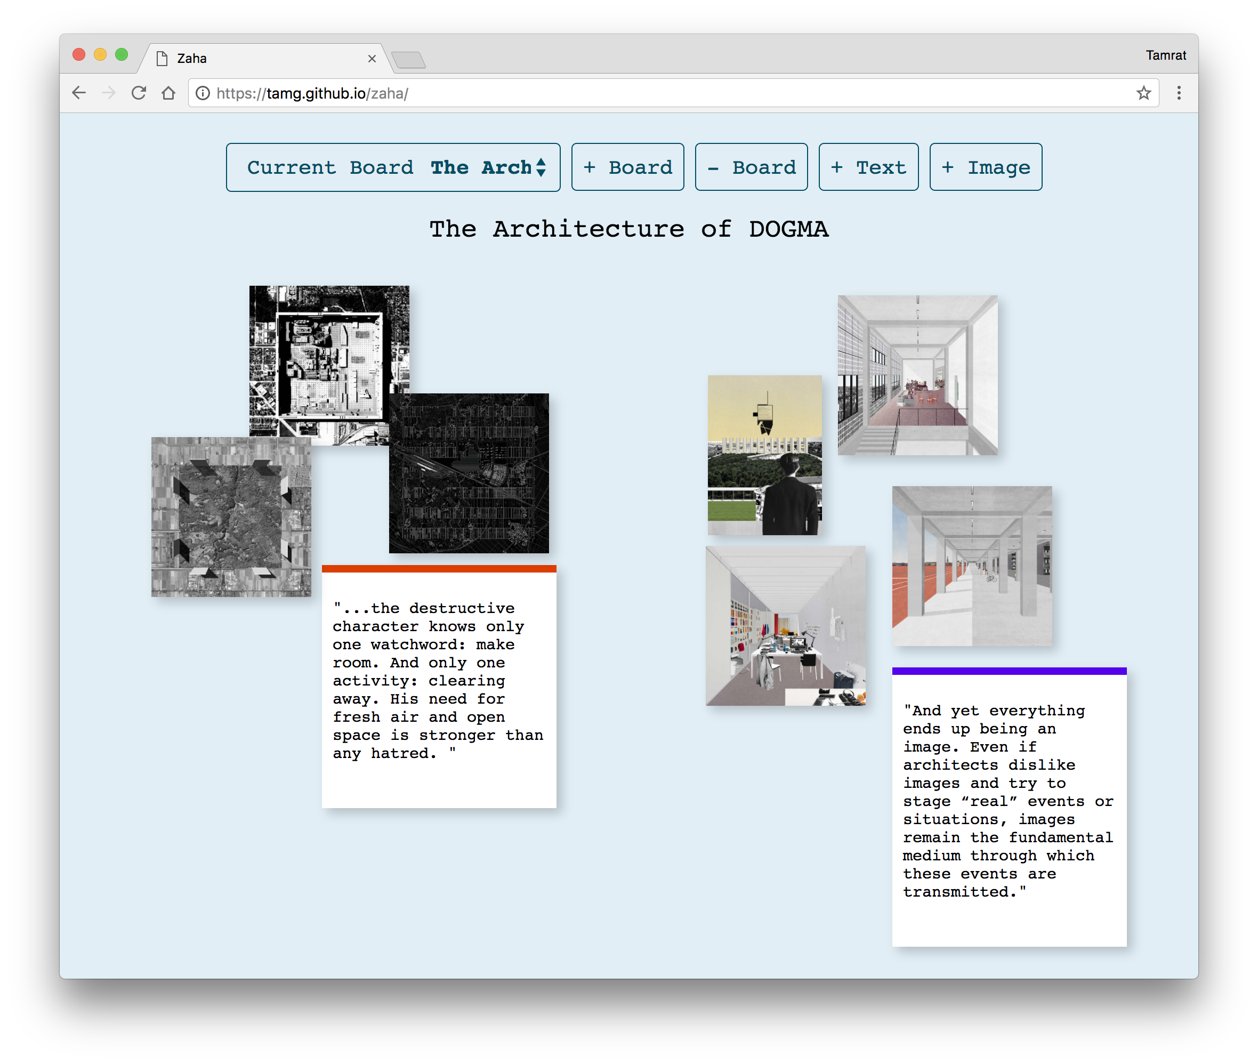View site info icon in address bar
Screen dimensions: 1258x1064
(x=203, y=93)
